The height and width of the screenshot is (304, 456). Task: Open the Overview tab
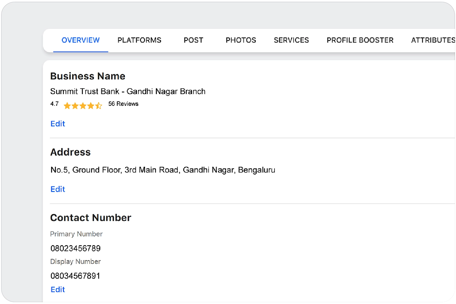(81, 40)
